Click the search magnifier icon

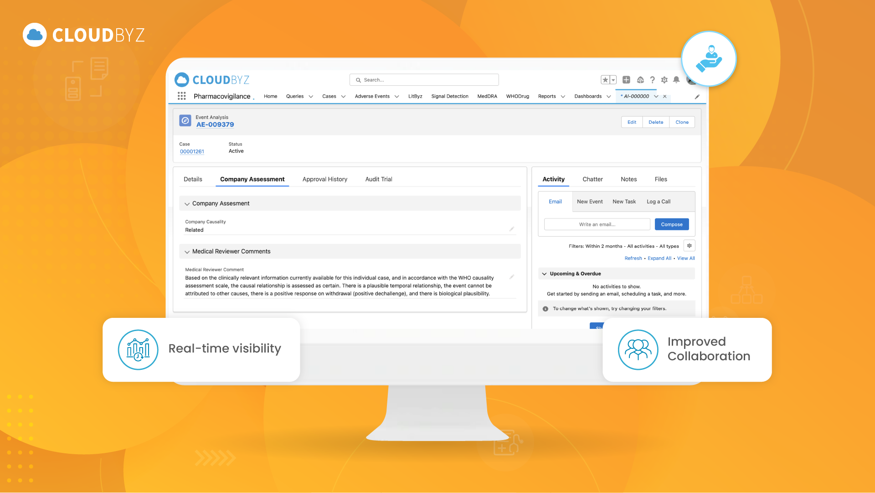pyautogui.click(x=359, y=80)
